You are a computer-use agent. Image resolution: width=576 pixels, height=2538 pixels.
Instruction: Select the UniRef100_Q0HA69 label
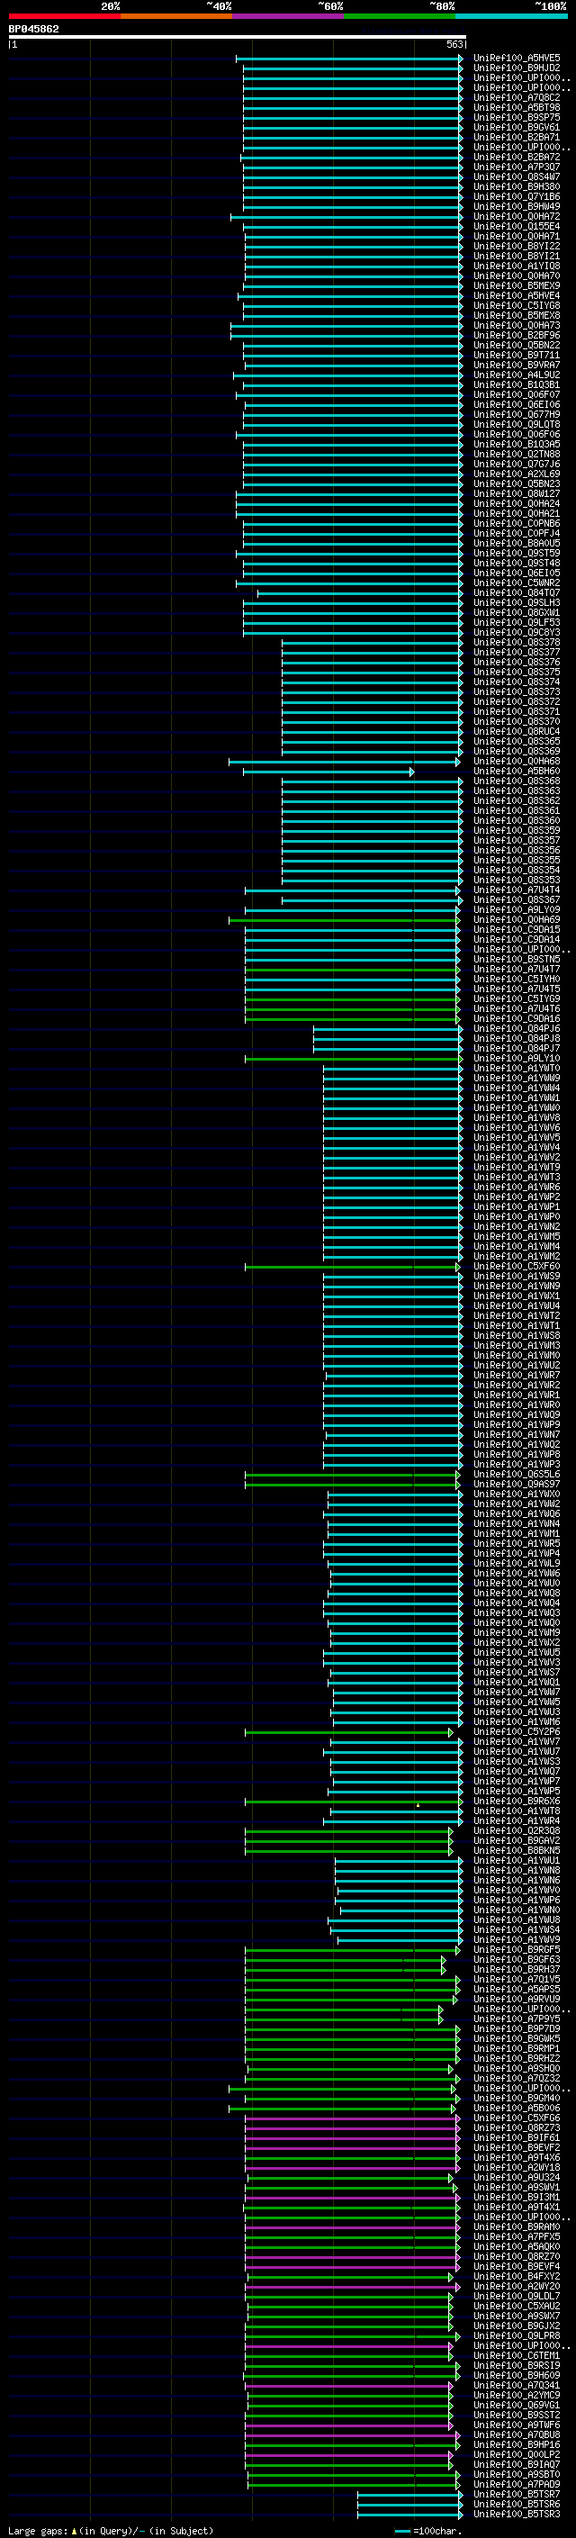pyautogui.click(x=516, y=919)
